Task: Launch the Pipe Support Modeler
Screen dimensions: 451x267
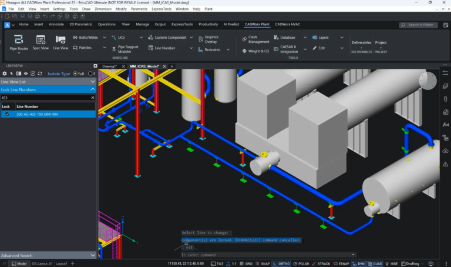Action: point(125,49)
